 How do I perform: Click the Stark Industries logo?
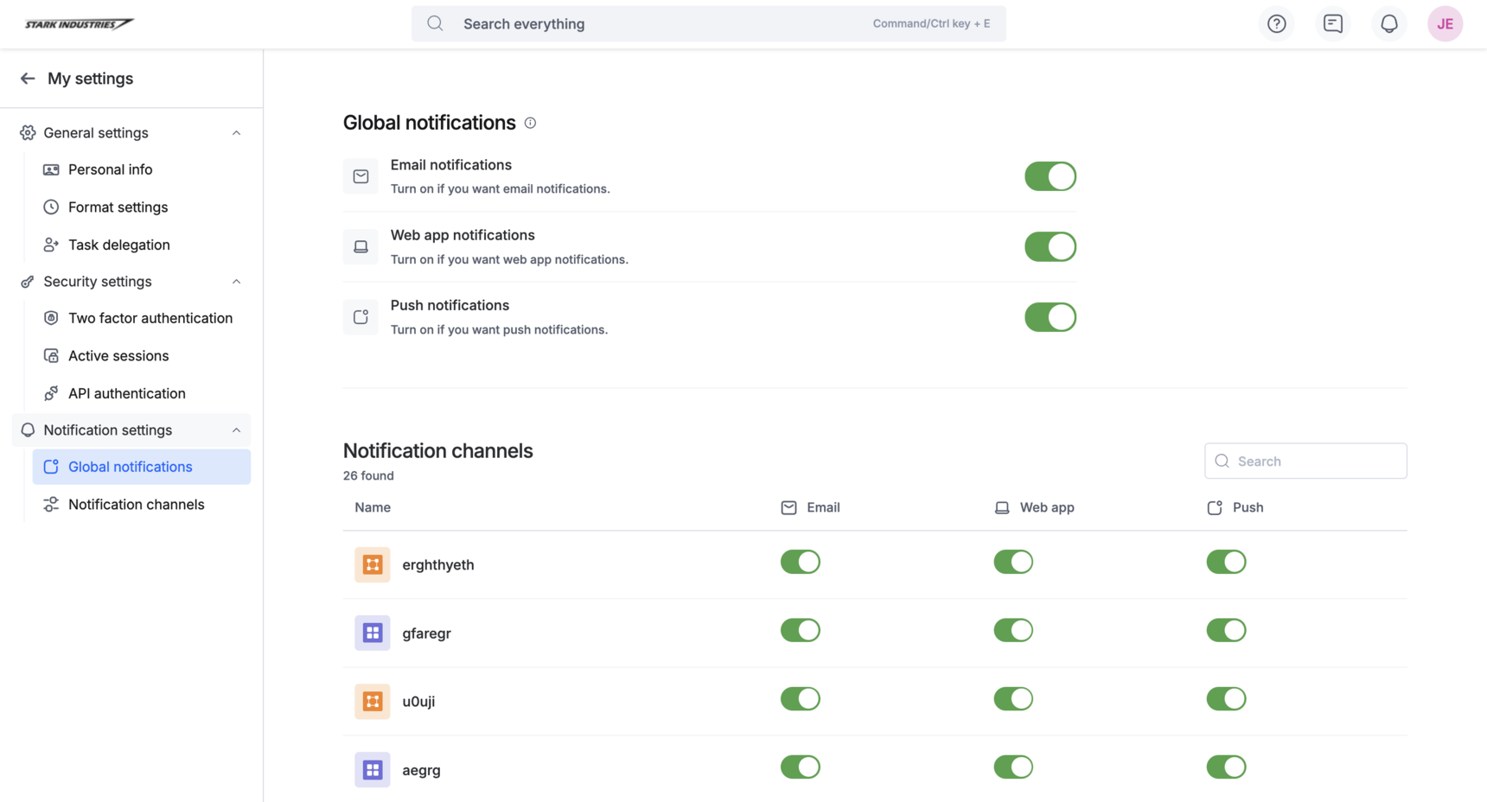79,24
